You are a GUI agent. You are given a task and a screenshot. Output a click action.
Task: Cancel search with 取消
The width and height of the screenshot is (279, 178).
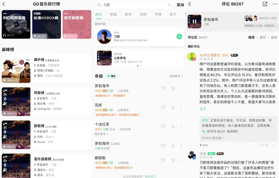180,5
